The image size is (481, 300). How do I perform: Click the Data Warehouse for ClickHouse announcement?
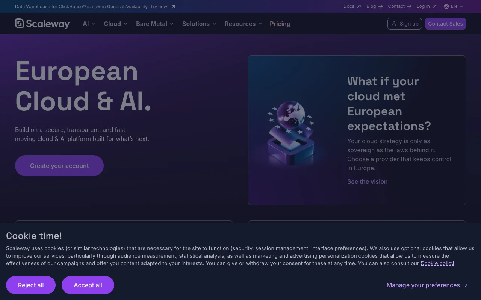pyautogui.click(x=95, y=7)
